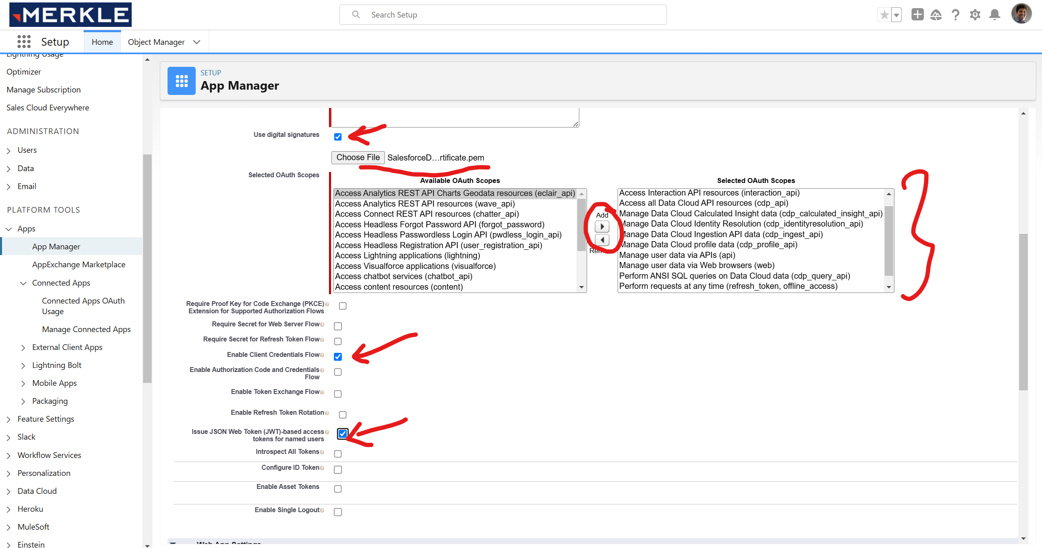Enable Require PKCE Extension checkbox
This screenshot has width=1042, height=548.
[343, 306]
